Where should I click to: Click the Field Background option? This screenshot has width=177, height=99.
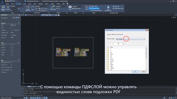point(94,8)
